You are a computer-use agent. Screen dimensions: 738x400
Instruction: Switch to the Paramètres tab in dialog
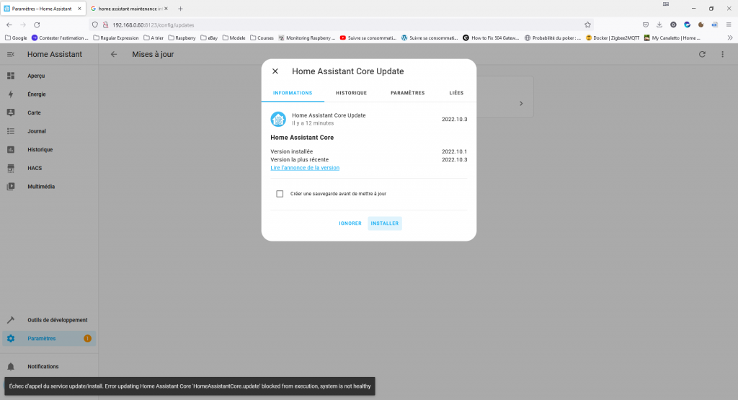408,93
